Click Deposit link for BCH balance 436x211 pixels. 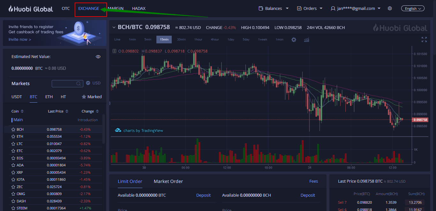308,195
